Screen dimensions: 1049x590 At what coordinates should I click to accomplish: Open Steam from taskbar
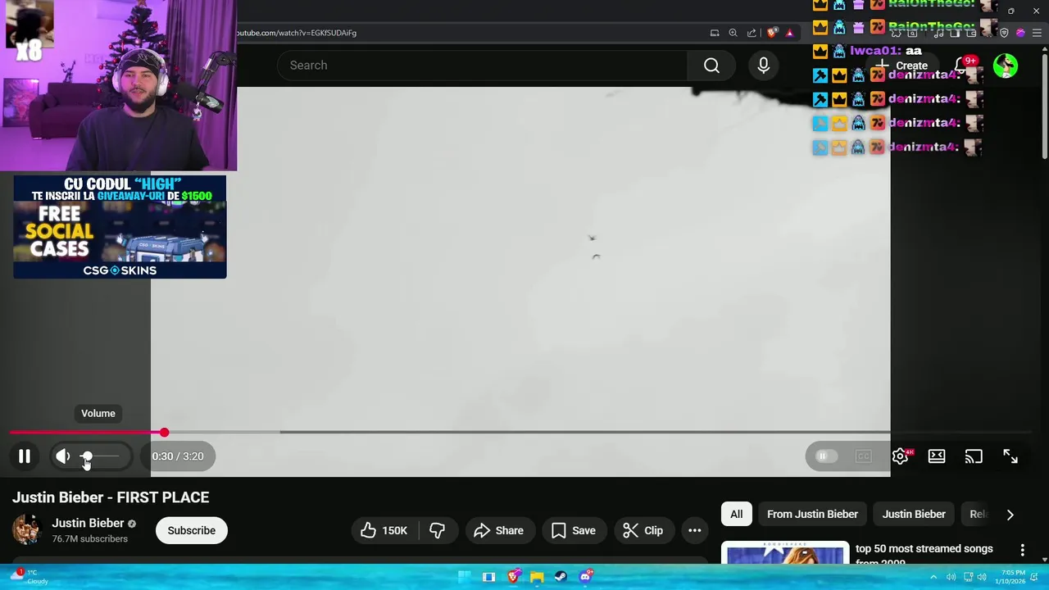tap(561, 577)
